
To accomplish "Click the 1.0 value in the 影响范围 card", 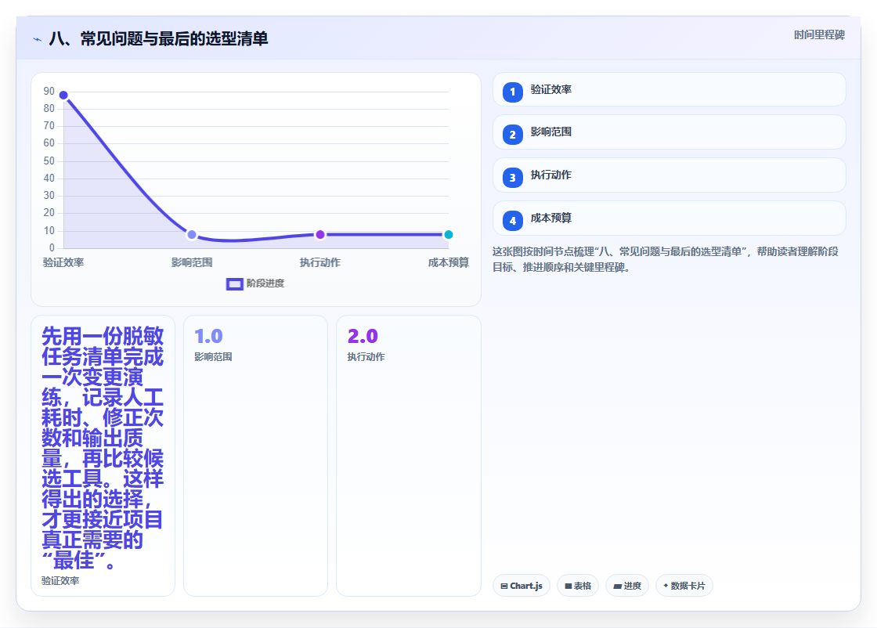I will 208,336.
